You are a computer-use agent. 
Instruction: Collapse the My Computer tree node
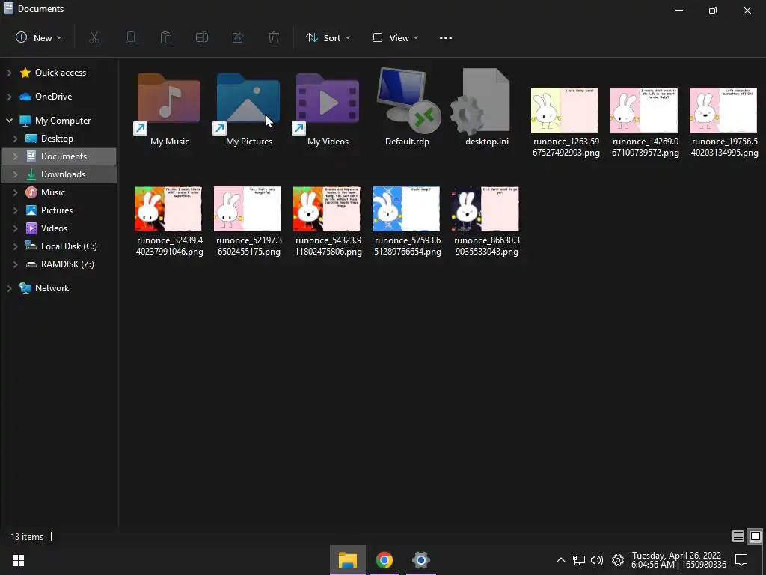[9, 121]
